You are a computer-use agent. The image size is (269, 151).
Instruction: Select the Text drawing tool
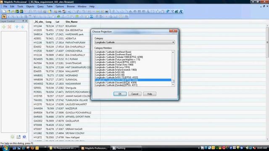(148, 11)
